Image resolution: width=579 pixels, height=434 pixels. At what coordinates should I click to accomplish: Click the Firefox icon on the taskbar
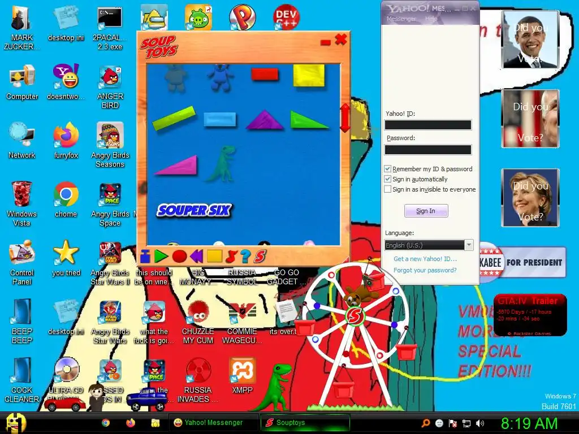131,423
